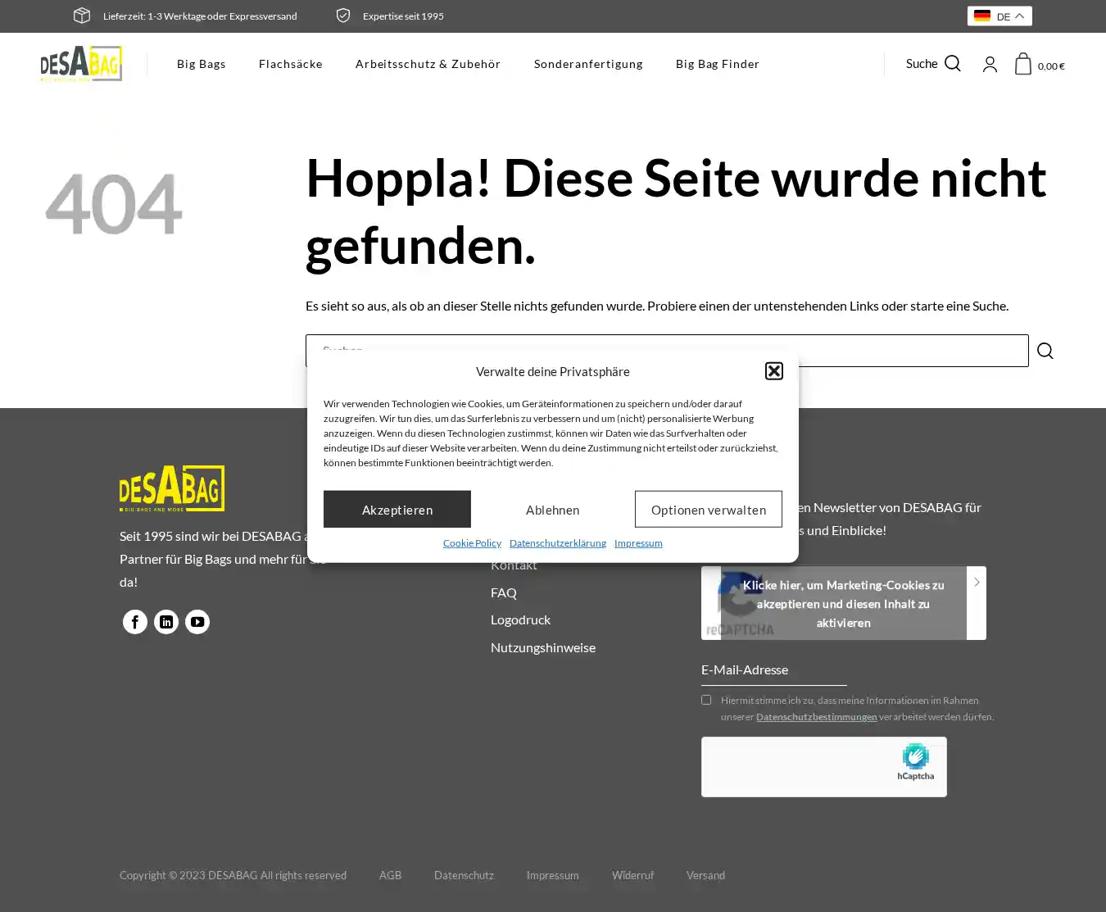Tick the newsletter data consent checkbox
Image resolution: width=1106 pixels, height=912 pixels.
pos(706,700)
